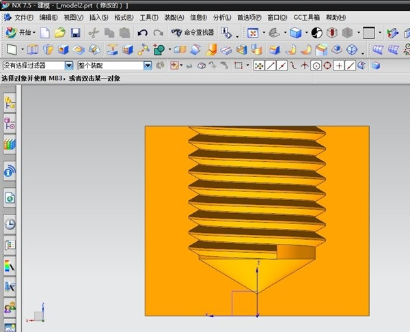The height and width of the screenshot is (332, 410).
Task: Click the Undo arrow icon
Action: click(142, 32)
